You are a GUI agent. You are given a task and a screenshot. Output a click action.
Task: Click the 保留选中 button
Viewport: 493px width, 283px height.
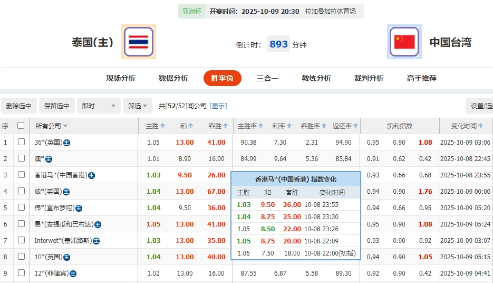coord(57,106)
